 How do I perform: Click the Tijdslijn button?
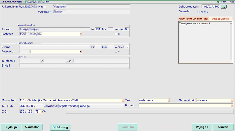pos(11,127)
